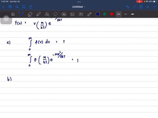Open the Untitled document title dropdown
Viewport: 158px width, 118px height.
[x=79, y=7]
